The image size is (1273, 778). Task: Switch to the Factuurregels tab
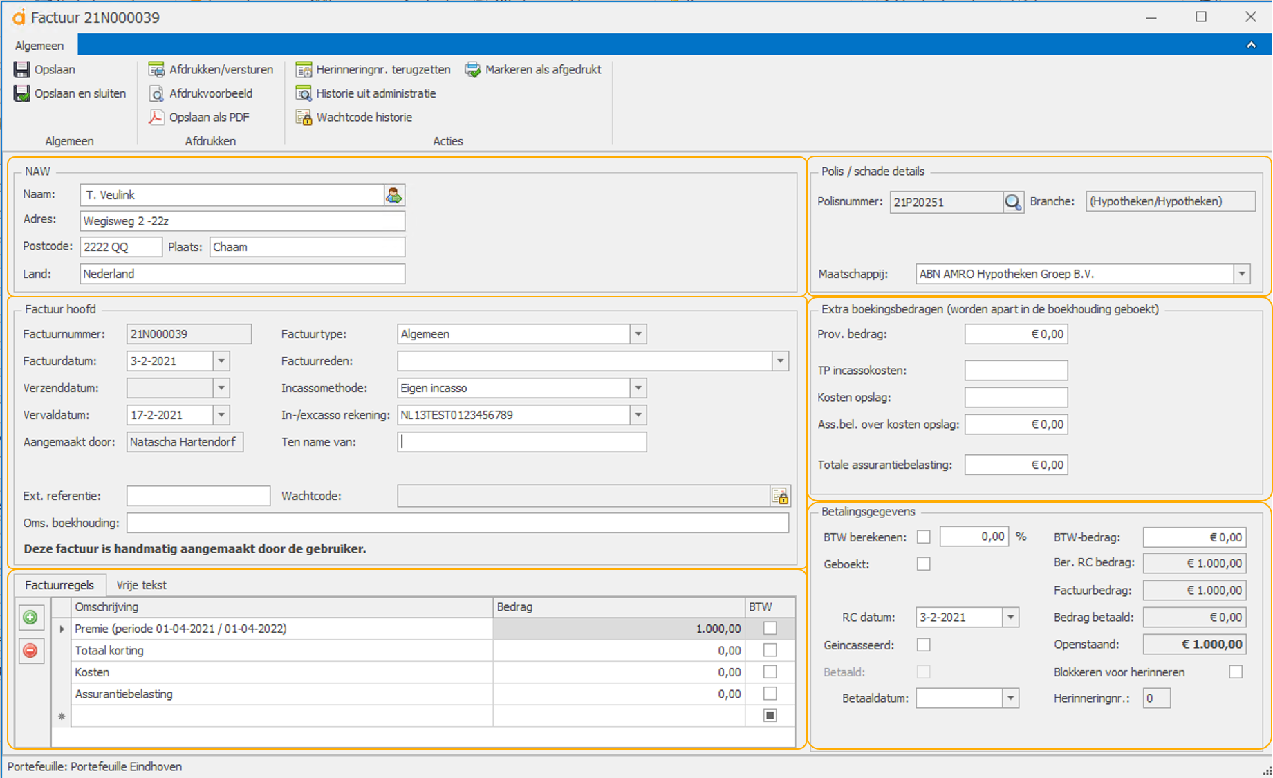pyautogui.click(x=59, y=585)
